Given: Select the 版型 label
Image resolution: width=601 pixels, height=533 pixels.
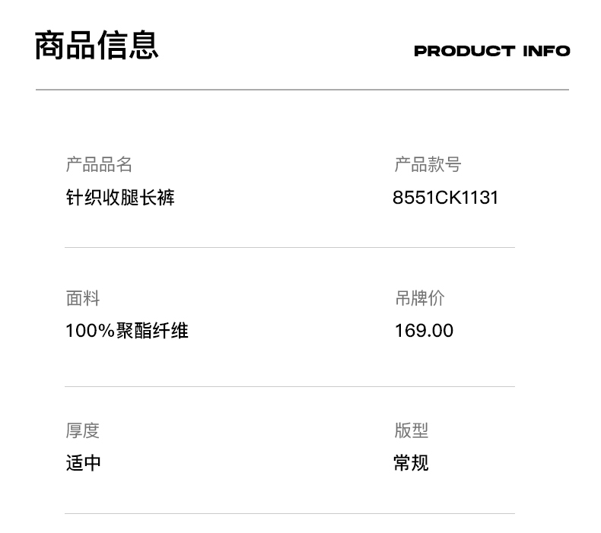Looking at the screenshot, I should click(x=411, y=430).
